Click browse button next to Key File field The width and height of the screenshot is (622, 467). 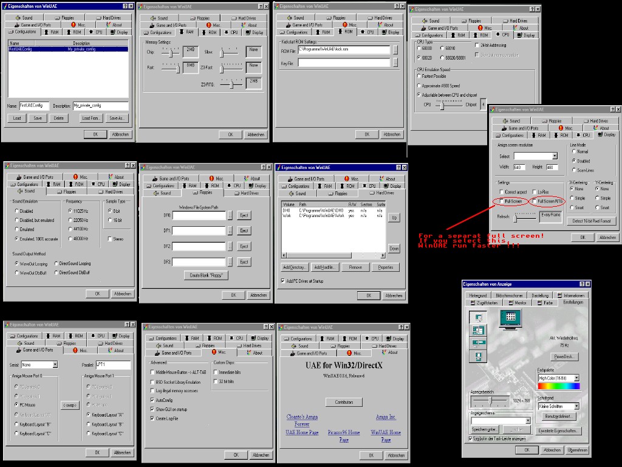click(x=395, y=62)
